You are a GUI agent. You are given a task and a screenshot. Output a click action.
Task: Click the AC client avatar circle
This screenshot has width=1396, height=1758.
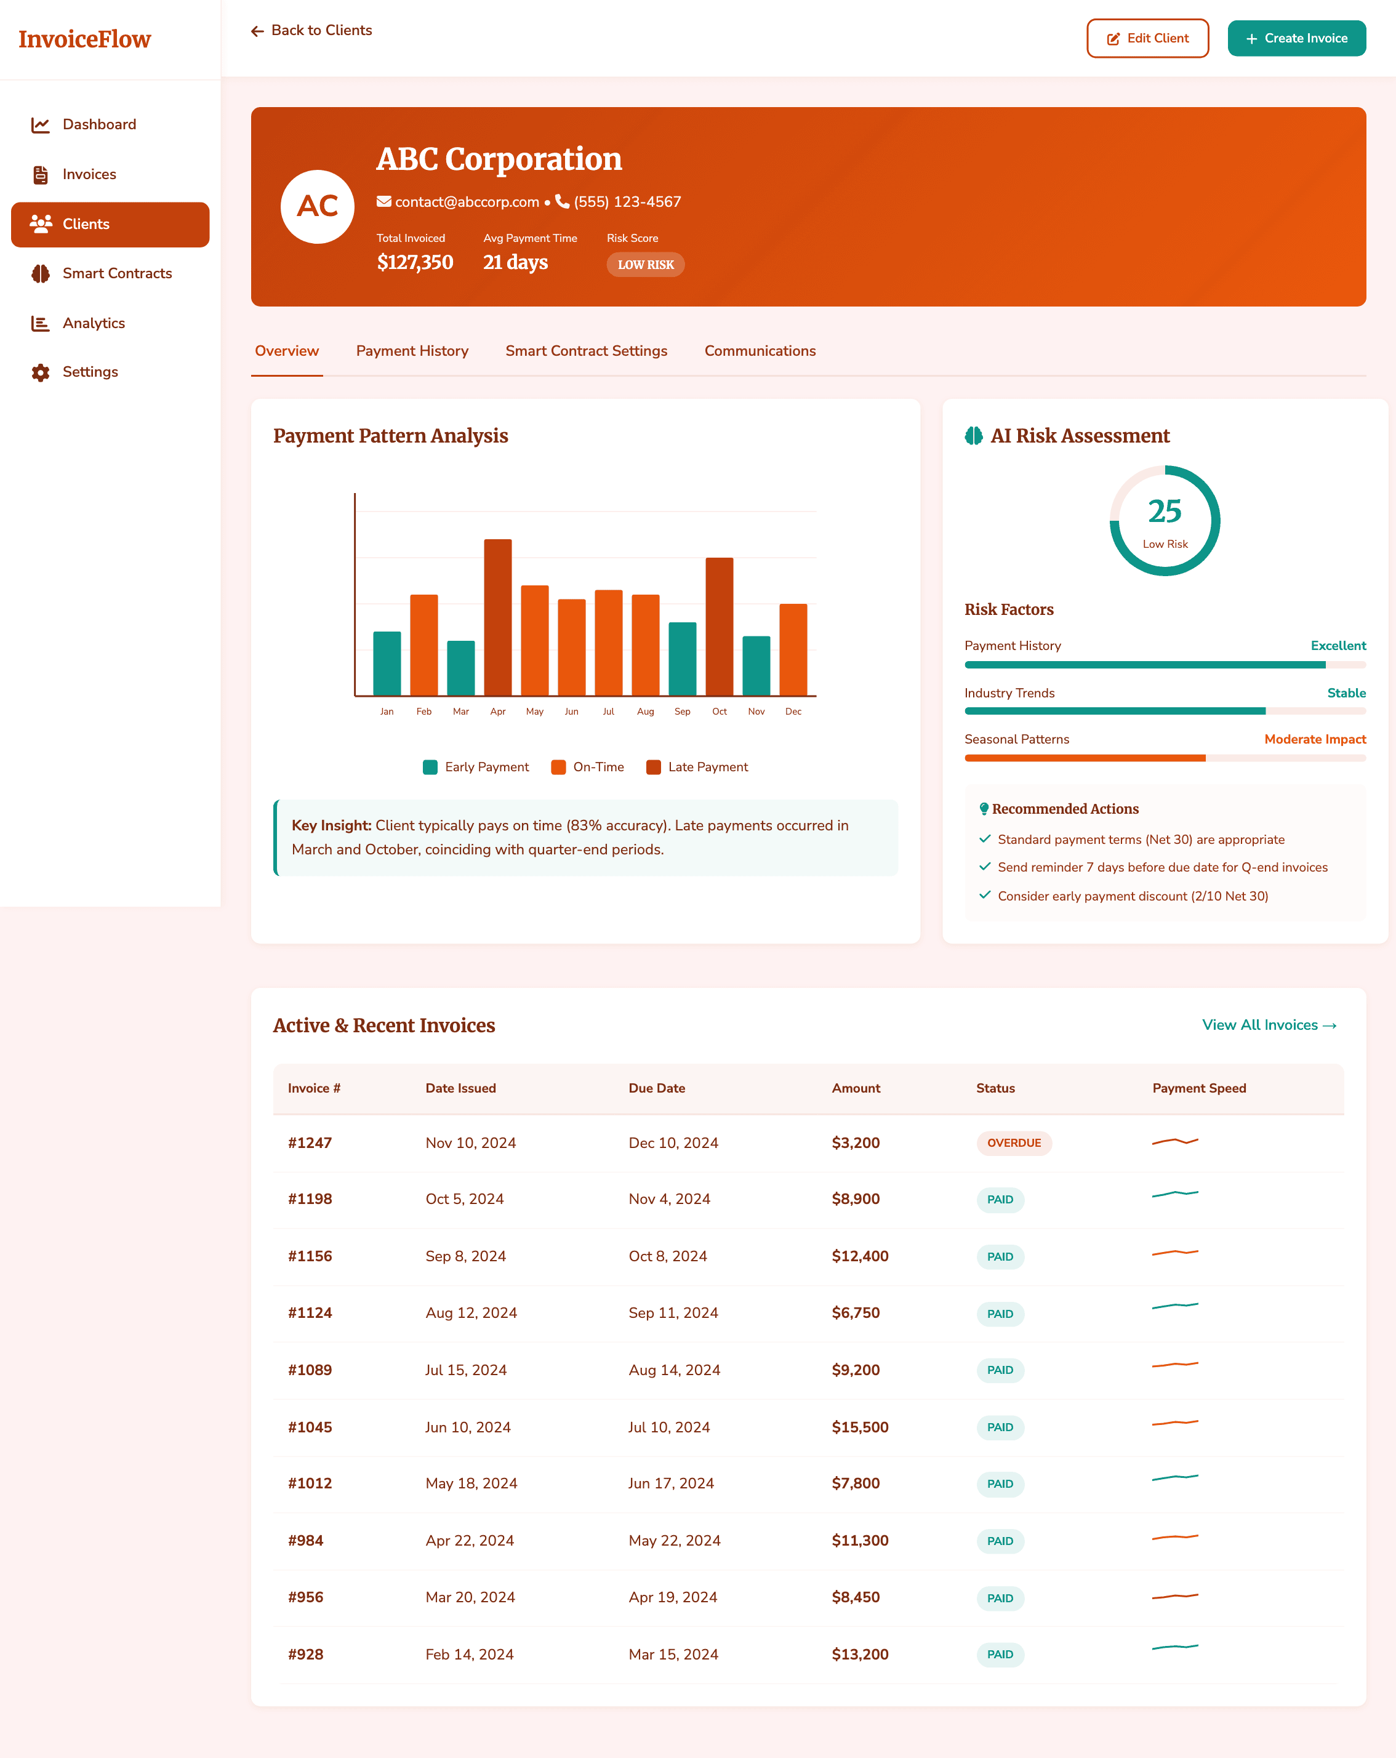[317, 206]
